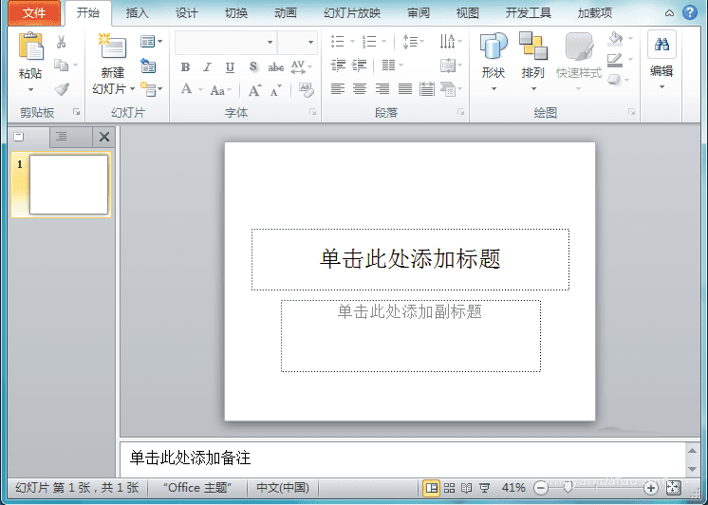Switch to Normal view button

tap(431, 488)
